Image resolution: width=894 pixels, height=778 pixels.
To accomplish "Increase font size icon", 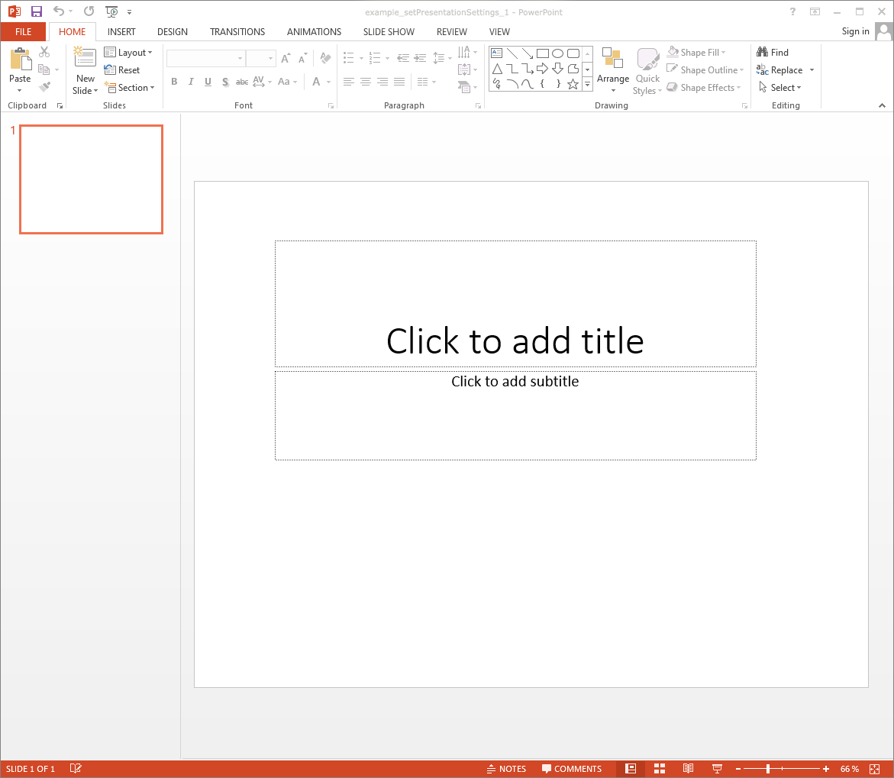I will click(286, 57).
